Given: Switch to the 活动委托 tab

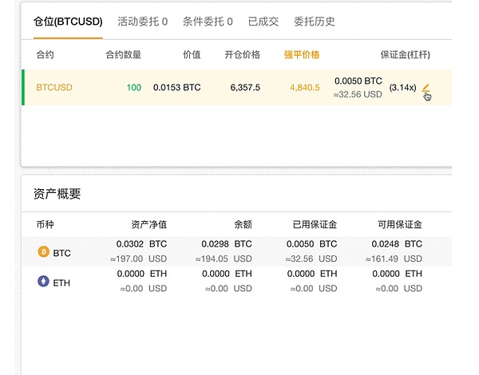Looking at the screenshot, I should pyautogui.click(x=142, y=22).
